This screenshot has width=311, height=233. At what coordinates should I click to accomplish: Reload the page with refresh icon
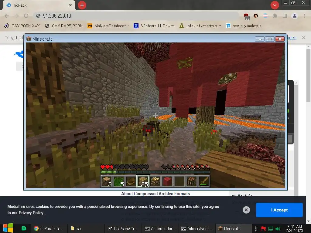coord(26,16)
